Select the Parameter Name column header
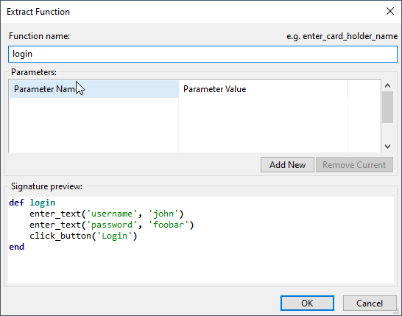 94,89
